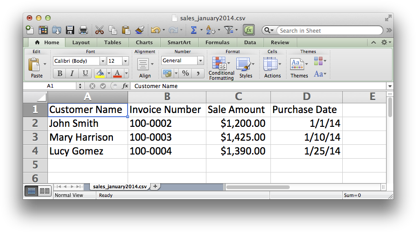This screenshot has width=416, height=232.
Task: Go to first sheet navigation arrow
Action: [59, 186]
